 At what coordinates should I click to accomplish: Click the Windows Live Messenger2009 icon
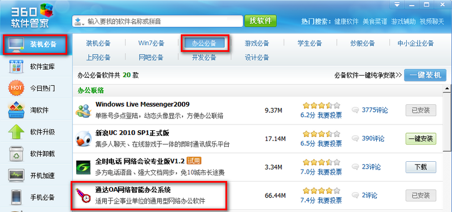83,111
